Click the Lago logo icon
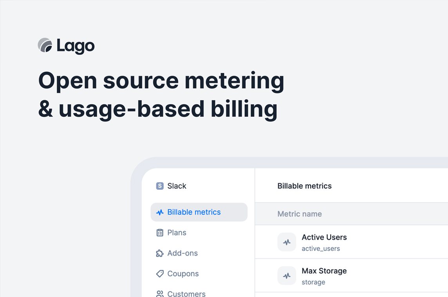 [x=45, y=45]
